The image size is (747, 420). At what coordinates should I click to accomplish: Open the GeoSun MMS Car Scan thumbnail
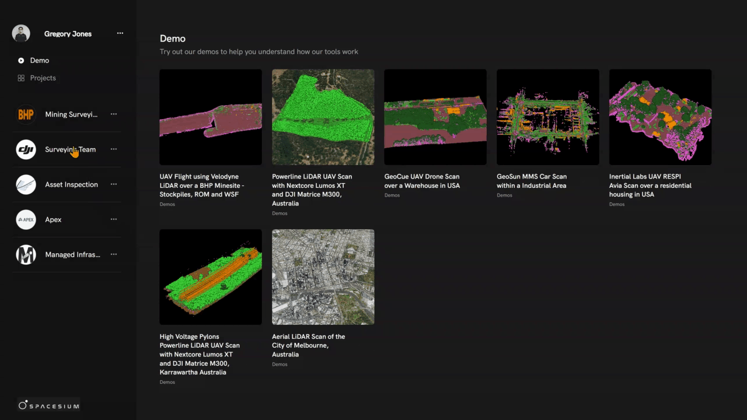click(547, 117)
